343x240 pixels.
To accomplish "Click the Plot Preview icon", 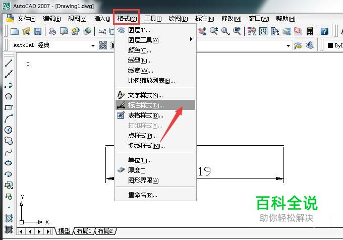I will 64,31.
